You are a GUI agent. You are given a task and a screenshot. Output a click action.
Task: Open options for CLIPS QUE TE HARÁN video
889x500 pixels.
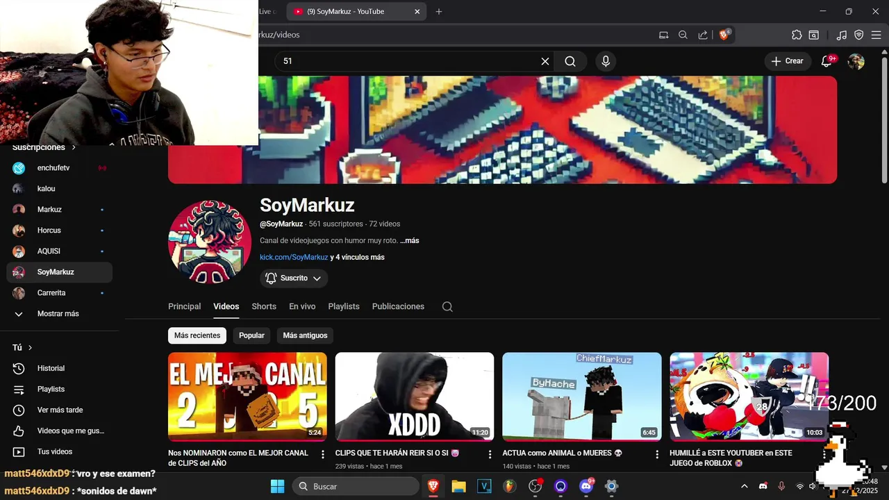tap(490, 454)
